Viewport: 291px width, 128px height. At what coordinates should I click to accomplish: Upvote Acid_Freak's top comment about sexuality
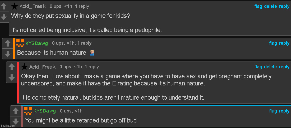pyautogui.click(x=4, y=7)
